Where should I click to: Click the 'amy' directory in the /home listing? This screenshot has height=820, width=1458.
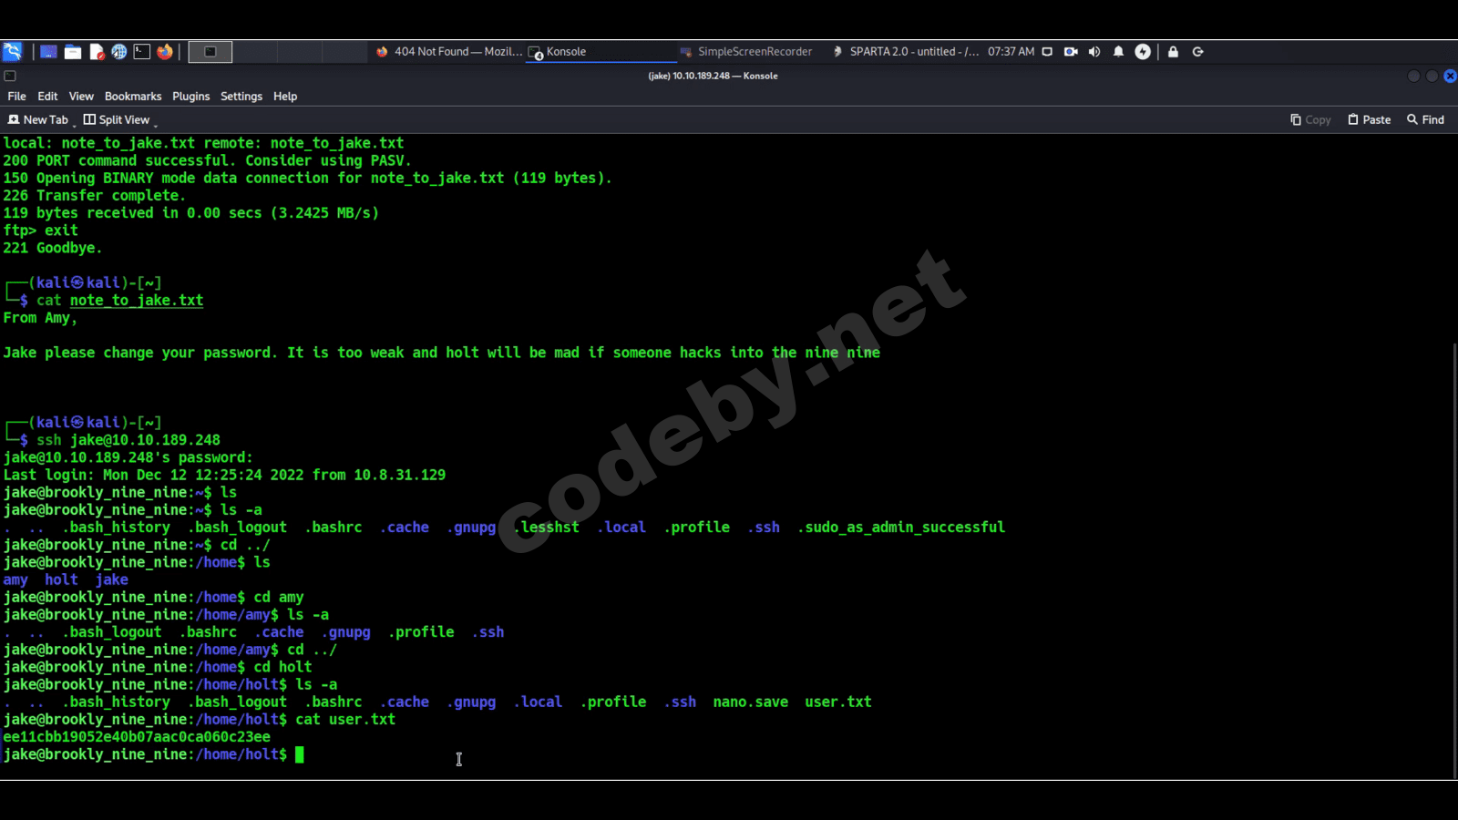click(15, 580)
